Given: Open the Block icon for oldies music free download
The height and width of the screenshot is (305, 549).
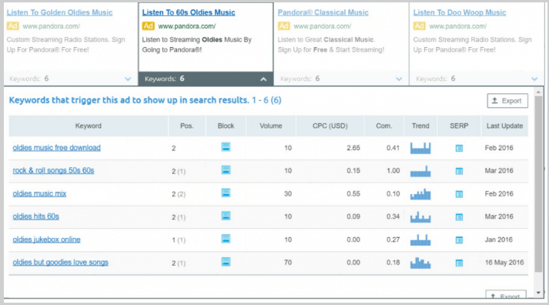Looking at the screenshot, I should pos(226,147).
